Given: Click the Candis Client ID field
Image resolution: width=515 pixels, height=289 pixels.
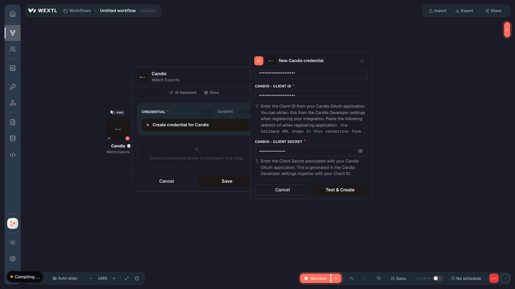Looking at the screenshot, I should pyautogui.click(x=311, y=96).
